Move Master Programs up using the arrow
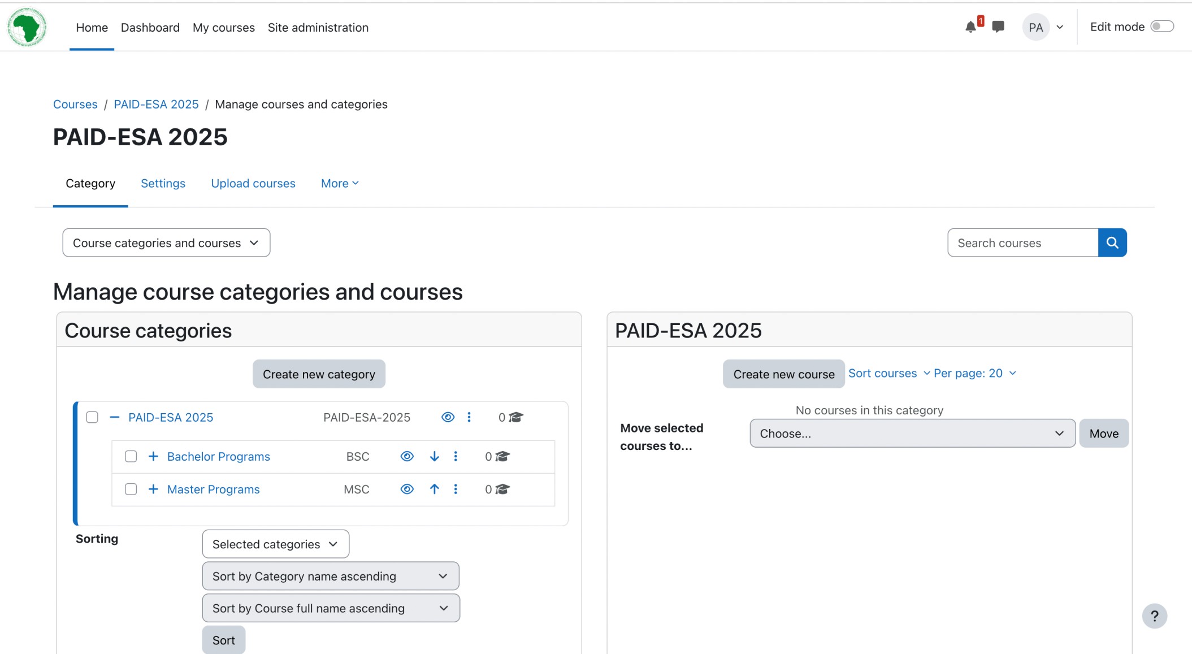Screen dimensions: 1192x654 tap(434, 489)
